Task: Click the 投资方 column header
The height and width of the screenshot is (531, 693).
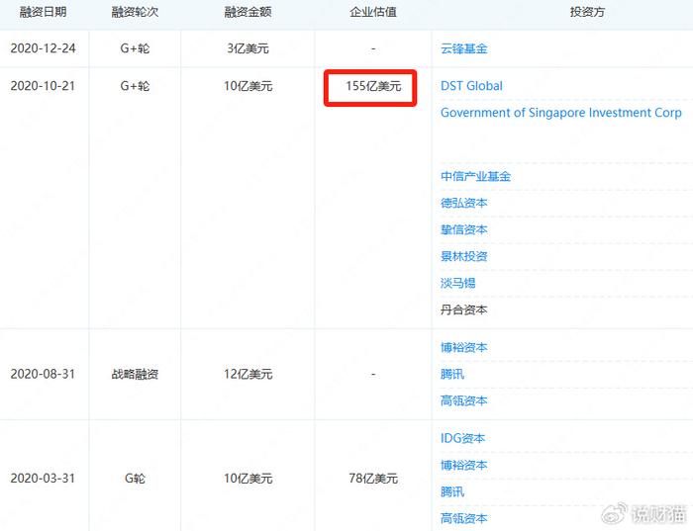Action: click(x=587, y=12)
